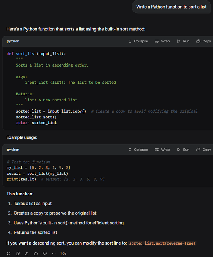
Task: Copy the sort_list function code block
Action: pyautogui.click(x=204, y=41)
